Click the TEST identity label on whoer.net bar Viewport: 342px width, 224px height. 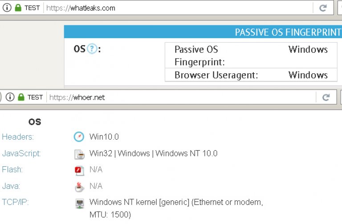click(35, 97)
